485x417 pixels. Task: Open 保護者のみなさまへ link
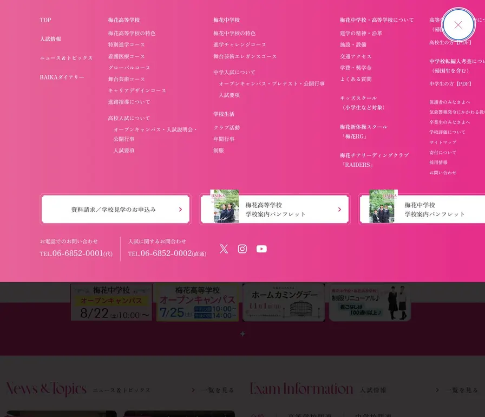(449, 102)
